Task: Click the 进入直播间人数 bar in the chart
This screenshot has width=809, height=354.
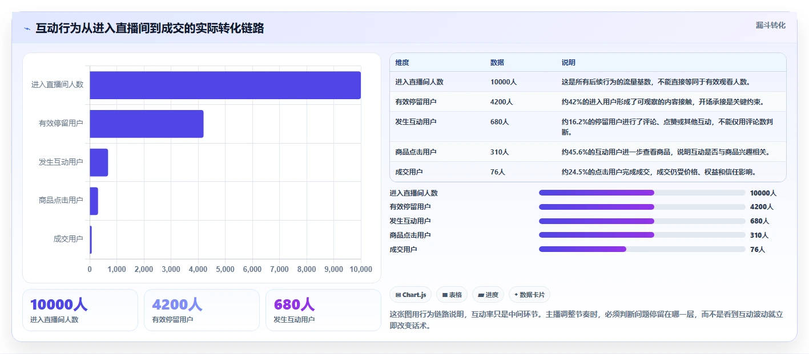Action: tap(225, 85)
